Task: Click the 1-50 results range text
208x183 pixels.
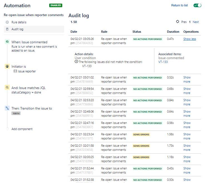Action: click(x=74, y=22)
